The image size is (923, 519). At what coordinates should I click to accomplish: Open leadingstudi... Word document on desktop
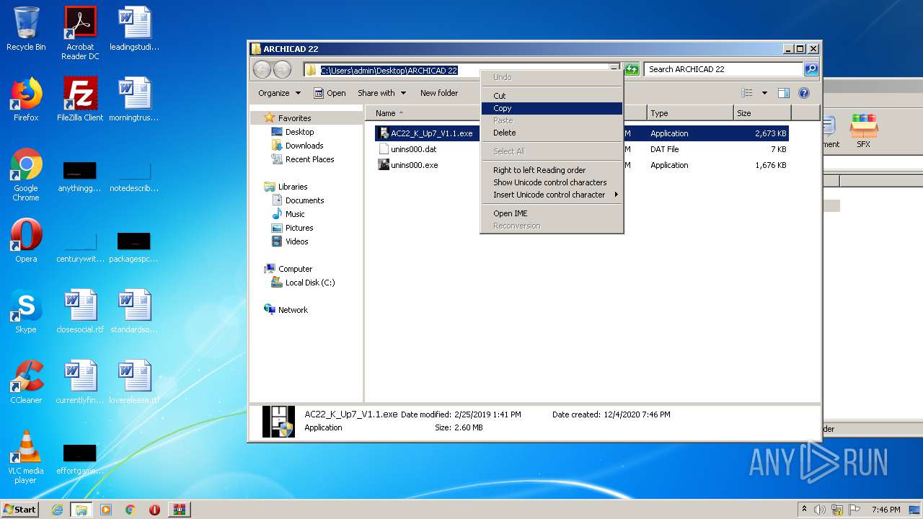point(134,29)
